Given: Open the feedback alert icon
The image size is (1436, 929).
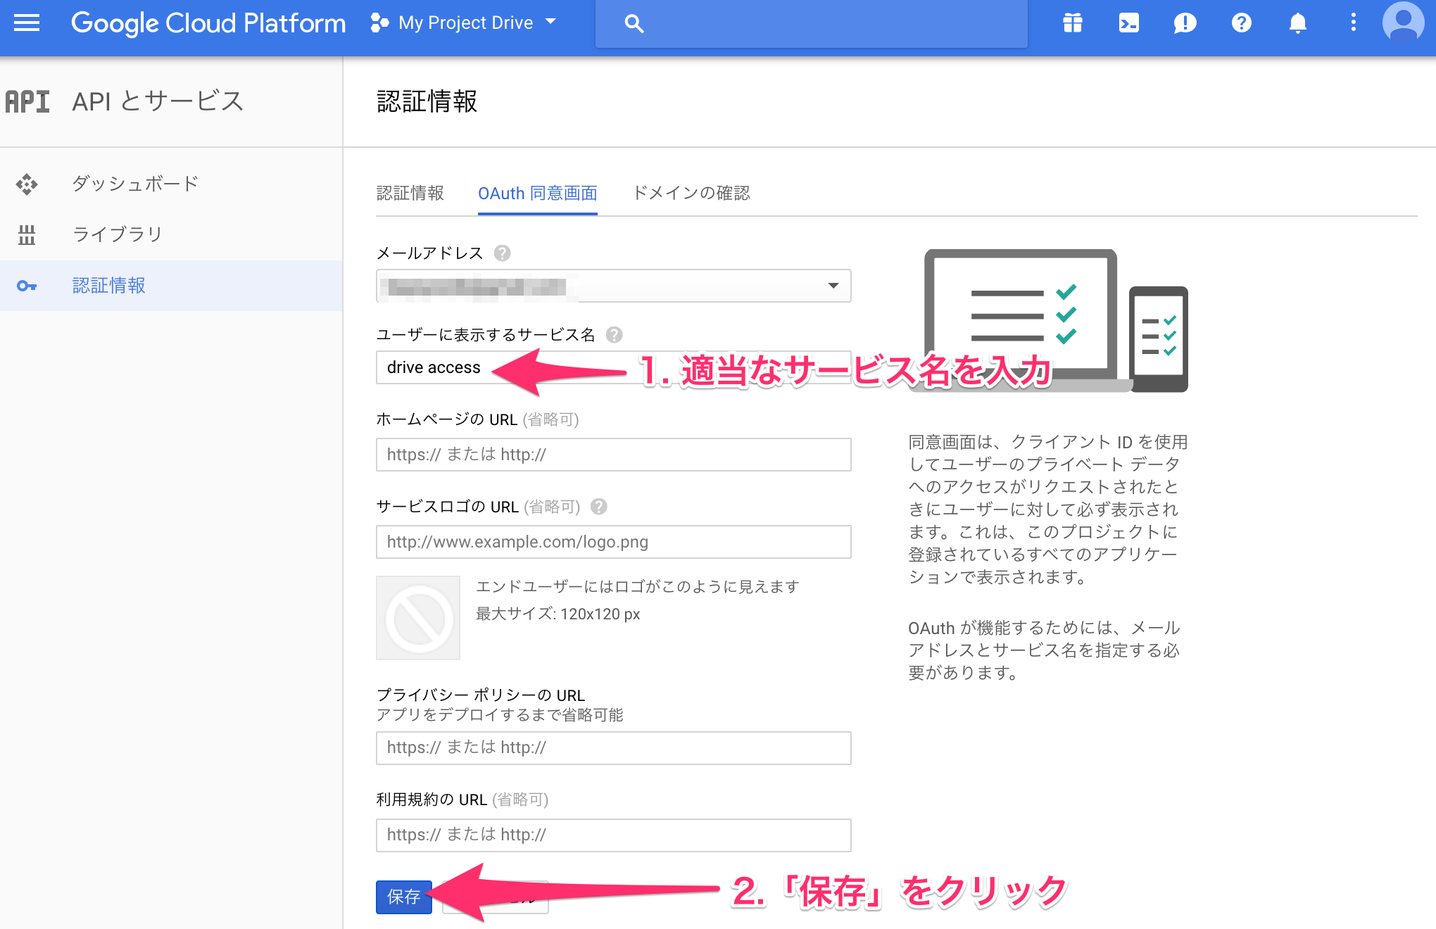Looking at the screenshot, I should point(1185,23).
